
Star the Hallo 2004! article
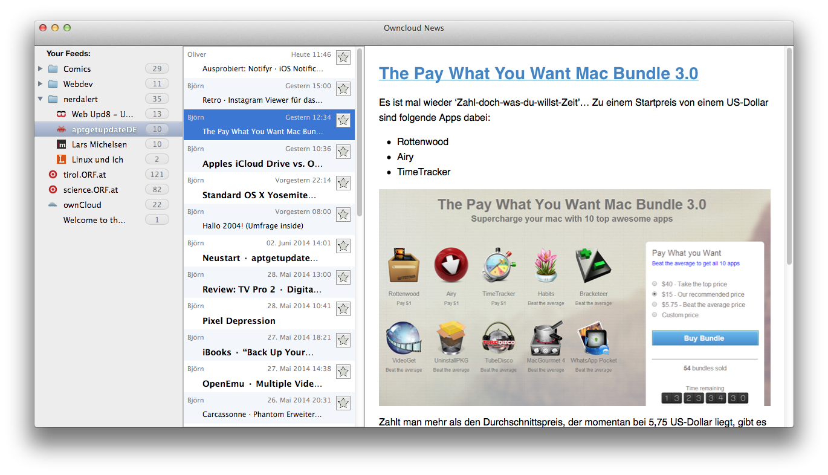pos(343,215)
